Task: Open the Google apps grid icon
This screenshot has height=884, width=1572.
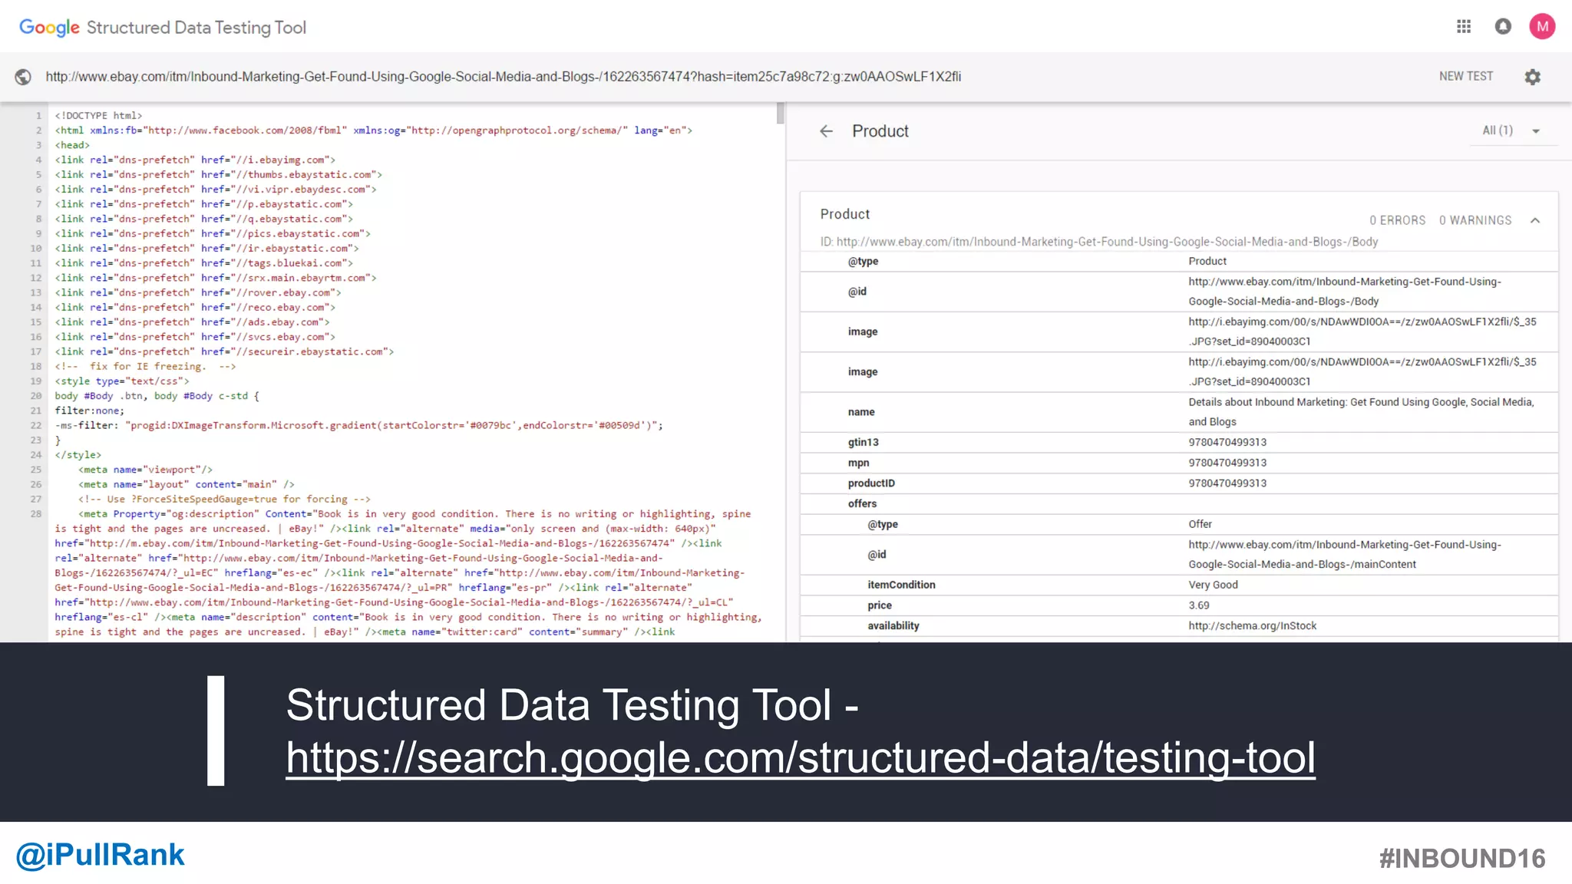Action: pos(1464,27)
